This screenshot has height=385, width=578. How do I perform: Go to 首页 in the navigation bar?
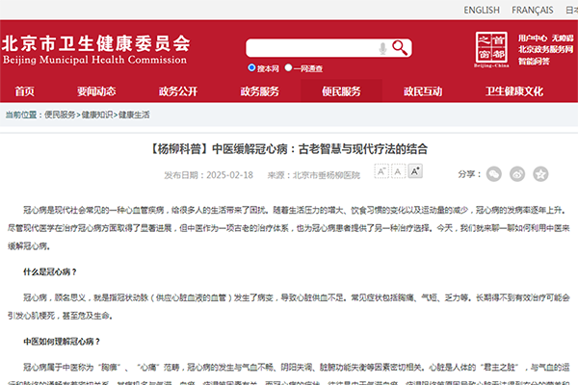[24, 91]
